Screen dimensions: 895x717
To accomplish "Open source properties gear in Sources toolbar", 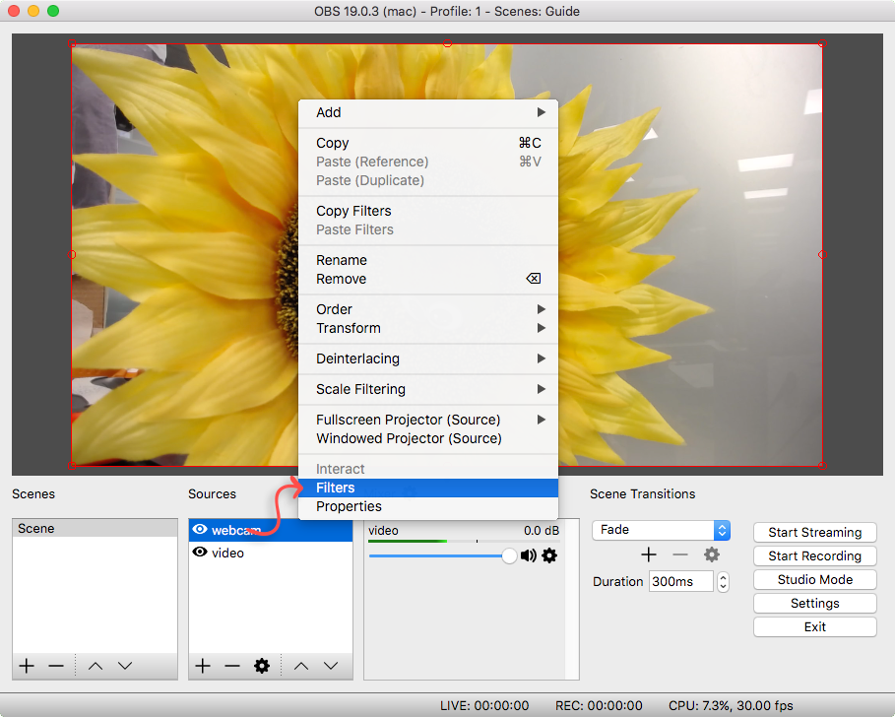I will (x=262, y=666).
